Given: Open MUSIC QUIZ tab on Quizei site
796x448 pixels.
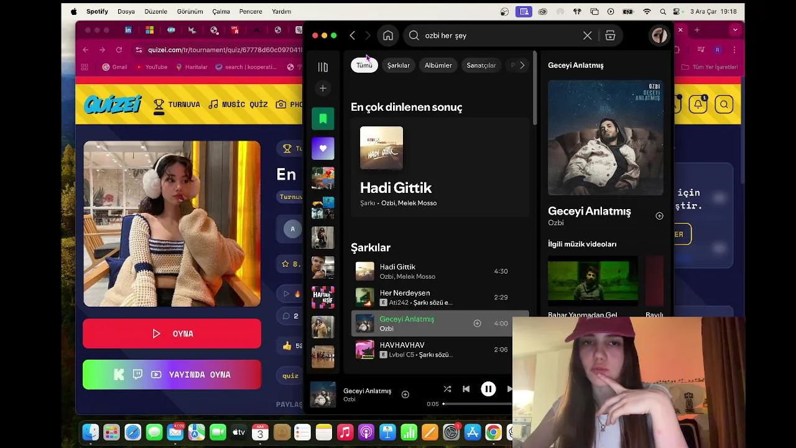Looking at the screenshot, I should coord(238,105).
